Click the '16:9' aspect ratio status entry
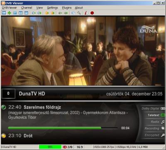 point(80,147)
